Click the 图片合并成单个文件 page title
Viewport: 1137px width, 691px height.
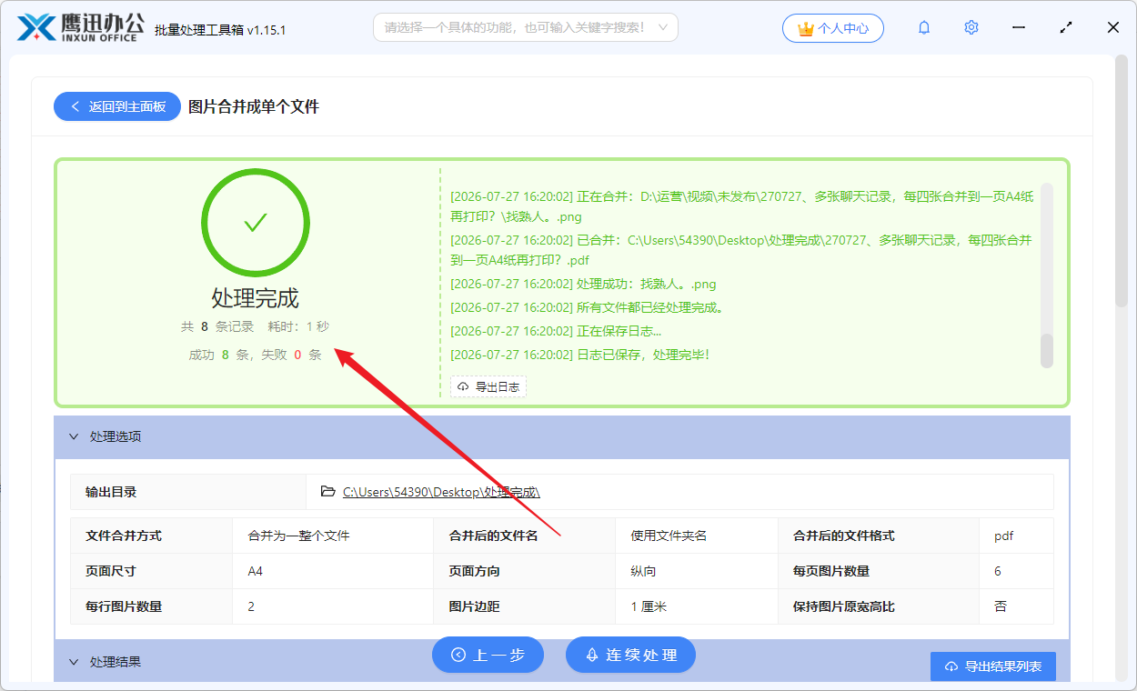coord(254,106)
